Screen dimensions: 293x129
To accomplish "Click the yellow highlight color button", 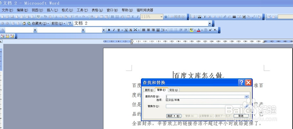I will (x=191, y=30).
